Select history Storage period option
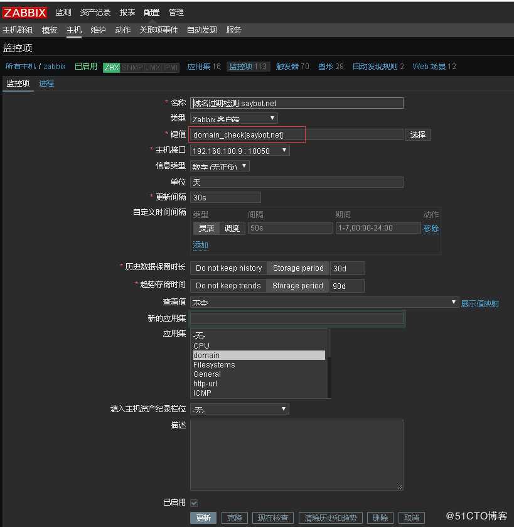Image resolution: width=514 pixels, height=527 pixels. (x=298, y=268)
